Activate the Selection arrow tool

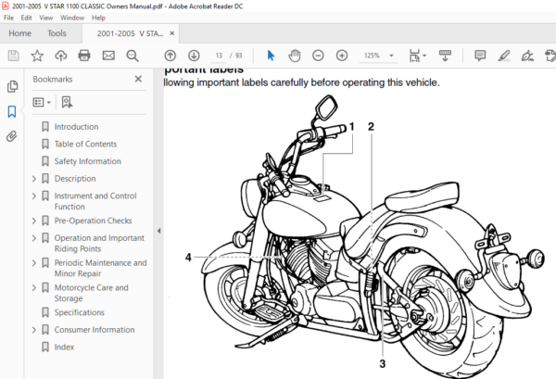(x=271, y=56)
